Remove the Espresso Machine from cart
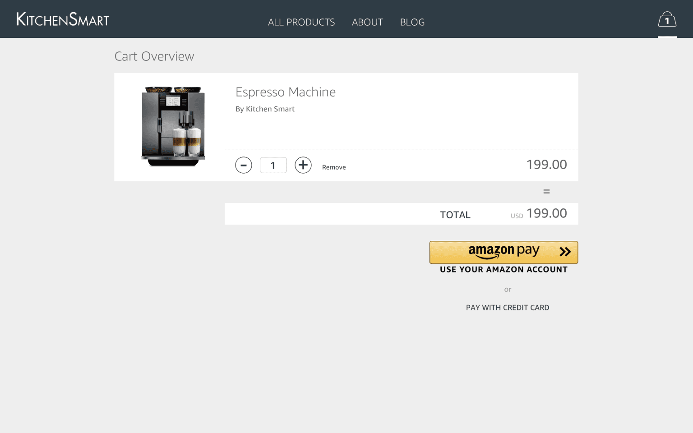693x433 pixels. click(x=334, y=167)
